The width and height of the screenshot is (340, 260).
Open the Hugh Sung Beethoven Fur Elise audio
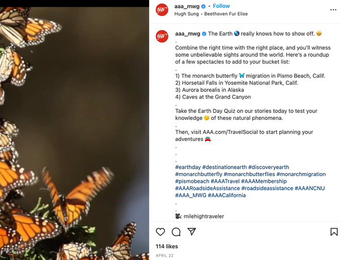[x=205, y=13]
